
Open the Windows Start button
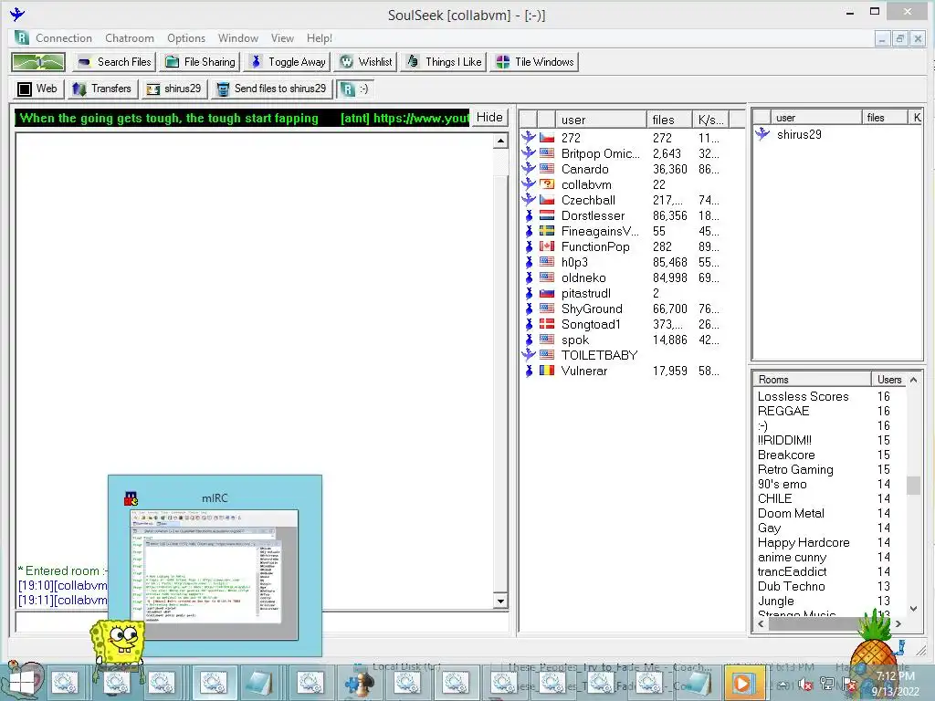(x=22, y=683)
